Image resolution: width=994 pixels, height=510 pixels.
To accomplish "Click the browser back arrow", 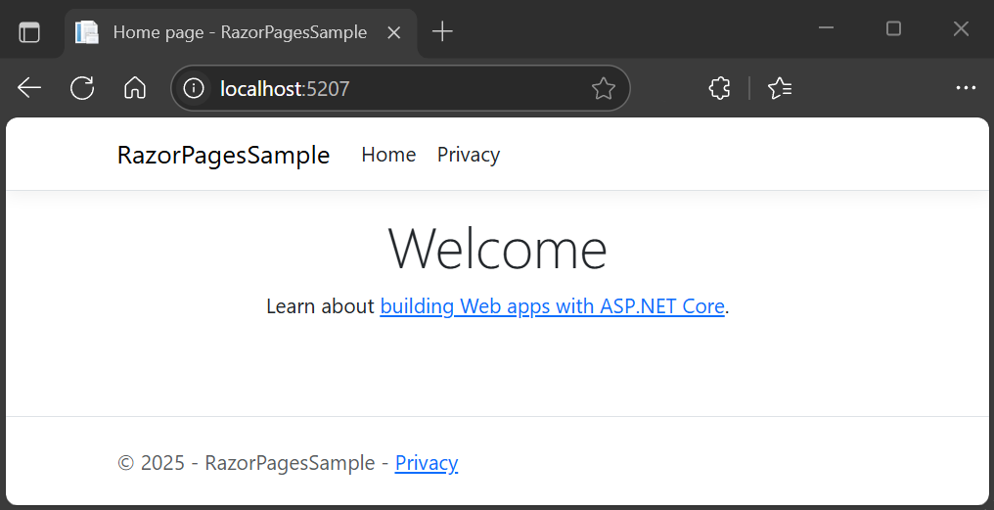I will click(29, 88).
